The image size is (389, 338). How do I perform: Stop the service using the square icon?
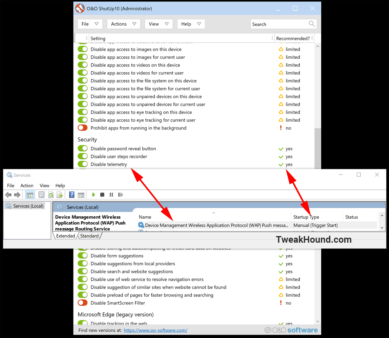click(x=102, y=195)
